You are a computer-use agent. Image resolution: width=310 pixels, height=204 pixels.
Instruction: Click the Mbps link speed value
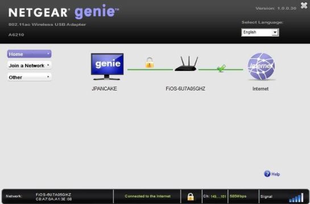(x=238, y=196)
